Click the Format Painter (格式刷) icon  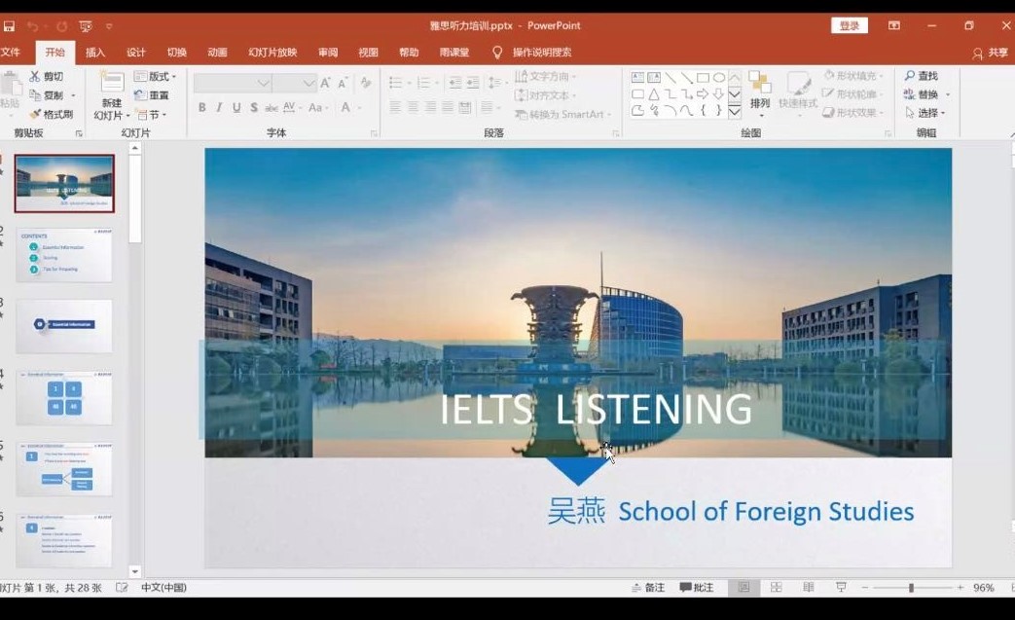pyautogui.click(x=35, y=114)
